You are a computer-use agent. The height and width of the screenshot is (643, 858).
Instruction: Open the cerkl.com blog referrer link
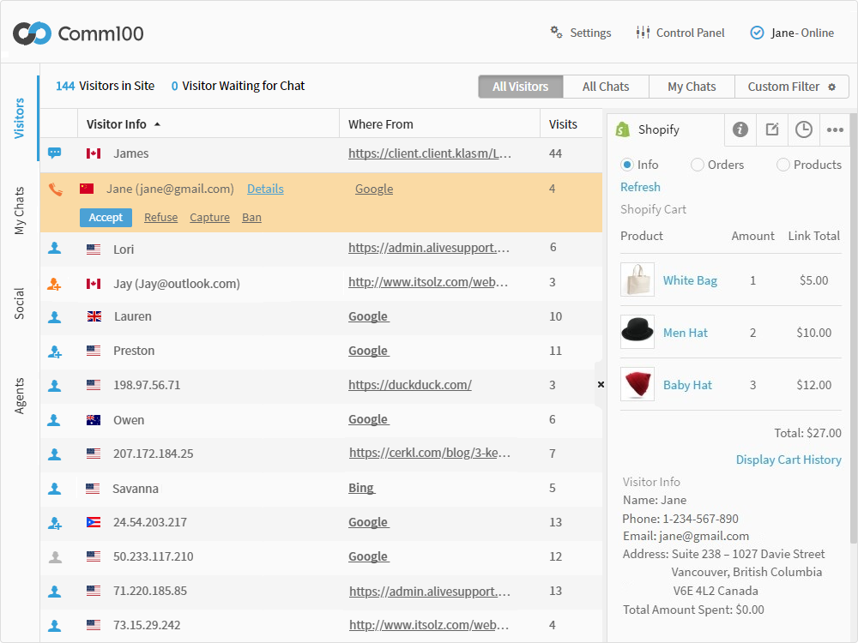430,454
